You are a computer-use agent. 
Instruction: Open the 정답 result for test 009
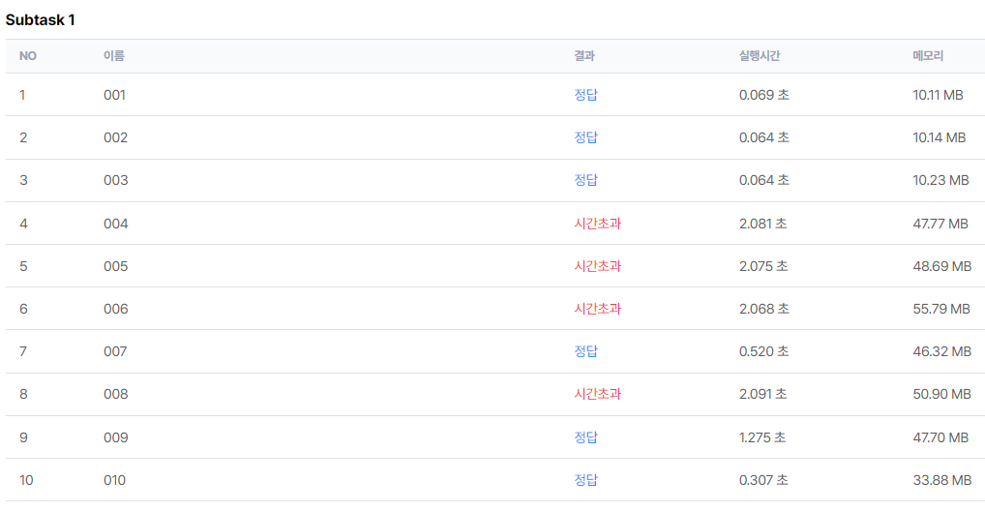coord(585,437)
